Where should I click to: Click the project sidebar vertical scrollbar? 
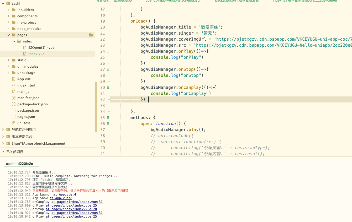pos(96,105)
